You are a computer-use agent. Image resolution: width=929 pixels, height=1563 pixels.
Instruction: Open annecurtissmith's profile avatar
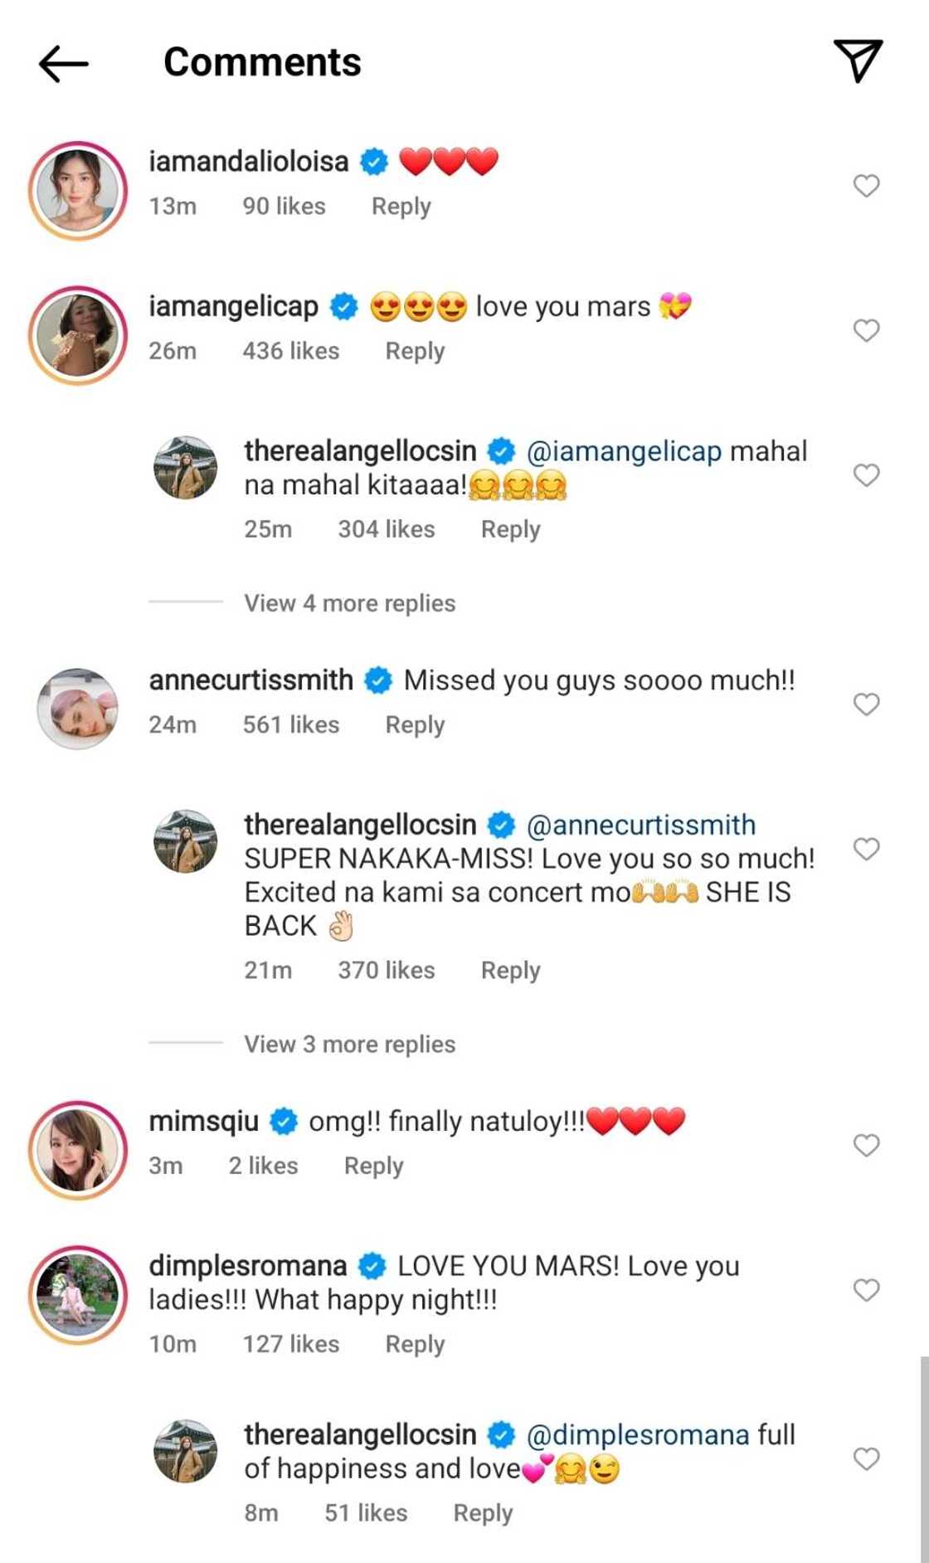pyautogui.click(x=78, y=708)
